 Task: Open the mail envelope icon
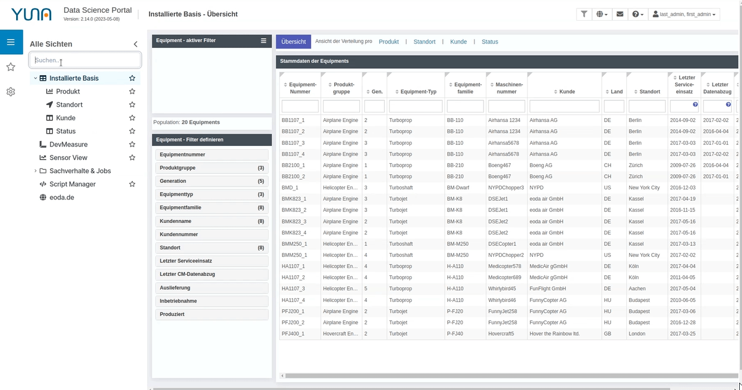coord(620,14)
